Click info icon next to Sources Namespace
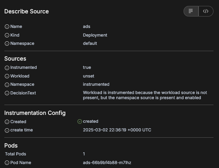Screen dimensions: 219x168 pos(7,85)
